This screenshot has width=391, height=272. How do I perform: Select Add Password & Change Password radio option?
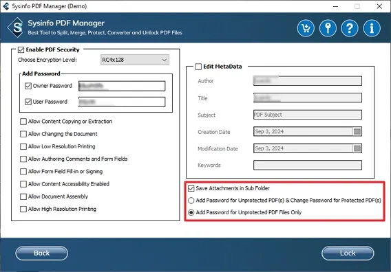coord(191,201)
